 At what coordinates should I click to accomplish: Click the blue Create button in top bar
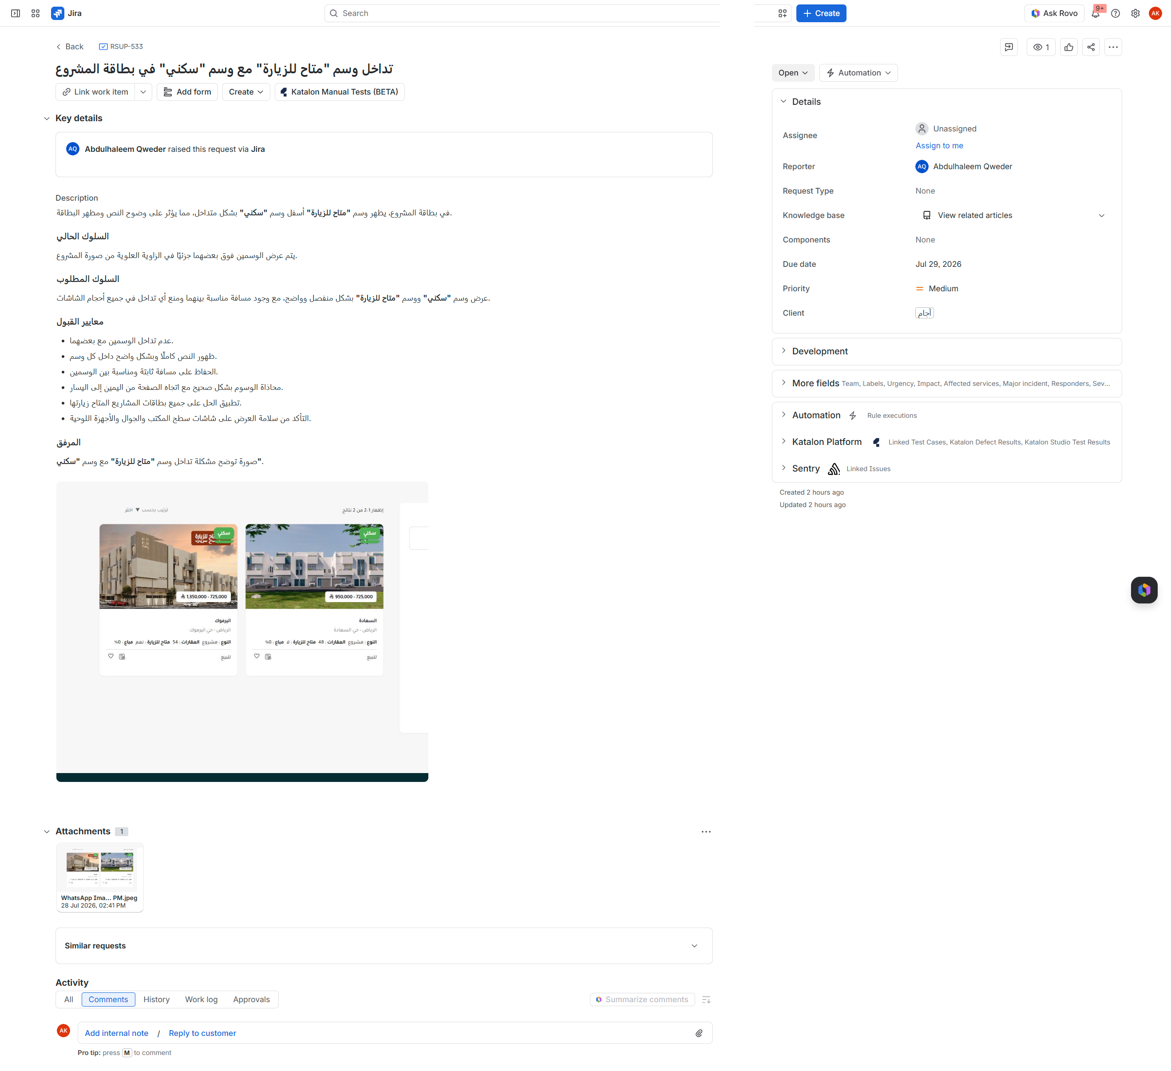(821, 13)
